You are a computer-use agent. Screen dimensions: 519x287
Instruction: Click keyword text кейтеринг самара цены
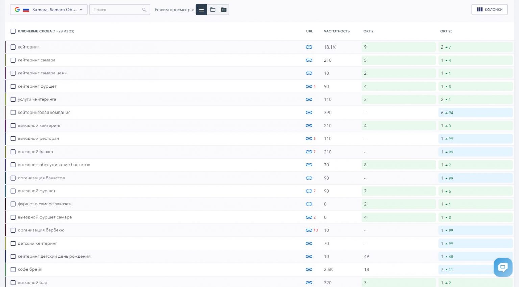[x=43, y=73]
